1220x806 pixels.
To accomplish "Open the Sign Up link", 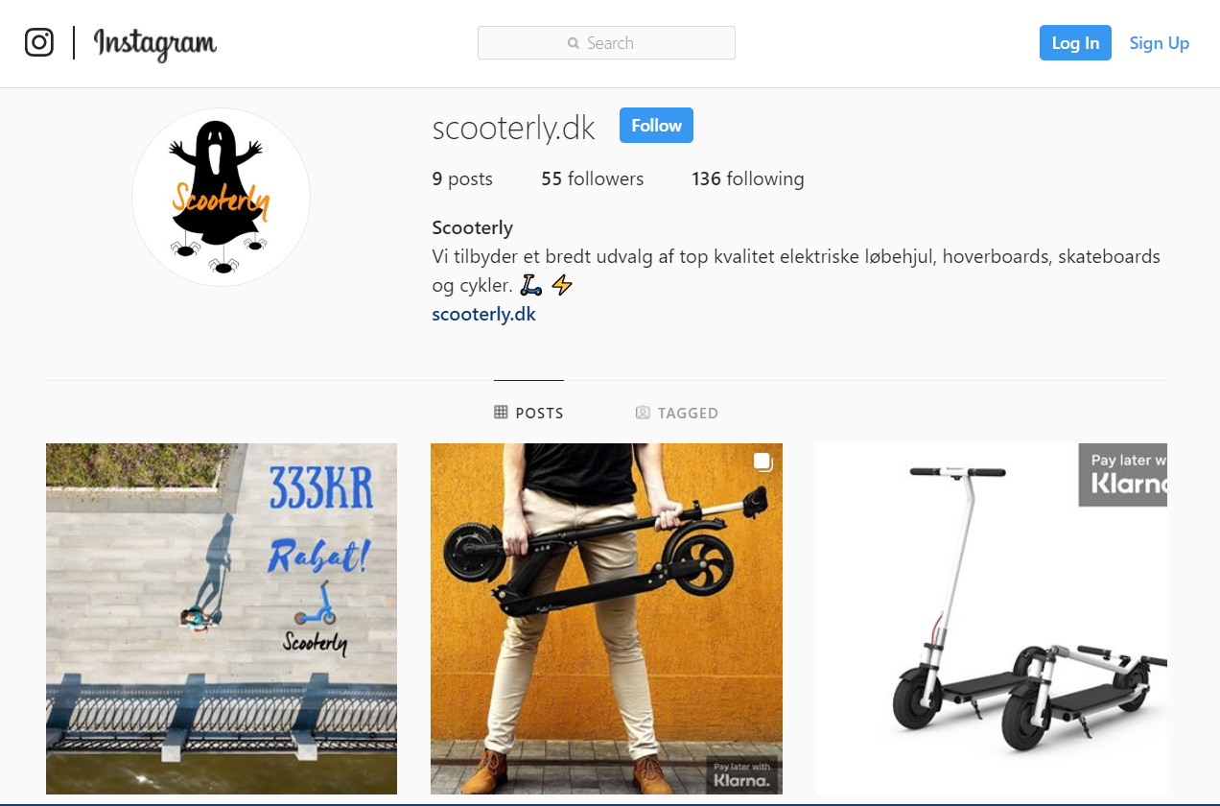I will 1160,43.
